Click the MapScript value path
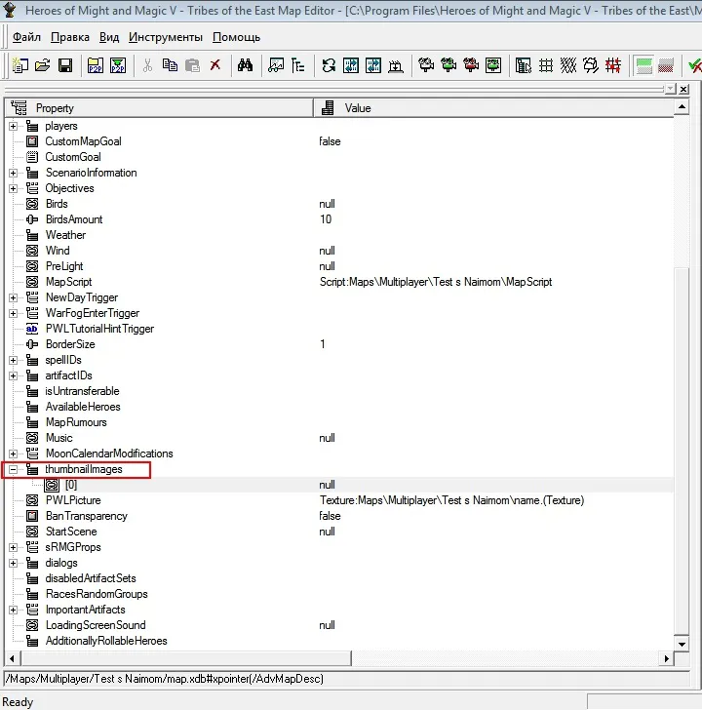This screenshot has height=710, width=702. coord(436,282)
